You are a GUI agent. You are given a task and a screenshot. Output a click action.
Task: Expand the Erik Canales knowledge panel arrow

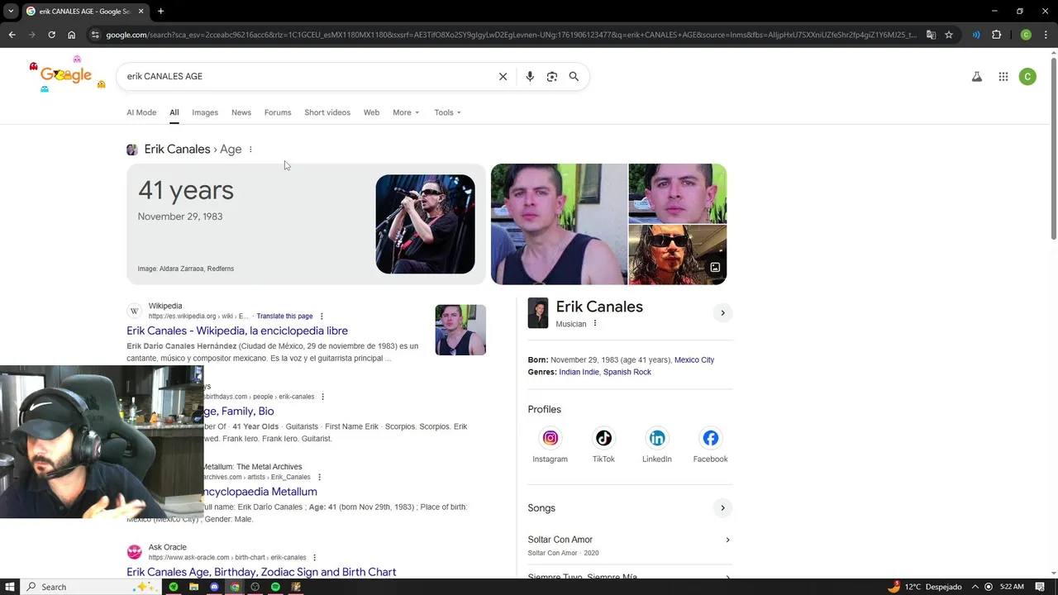tap(722, 312)
